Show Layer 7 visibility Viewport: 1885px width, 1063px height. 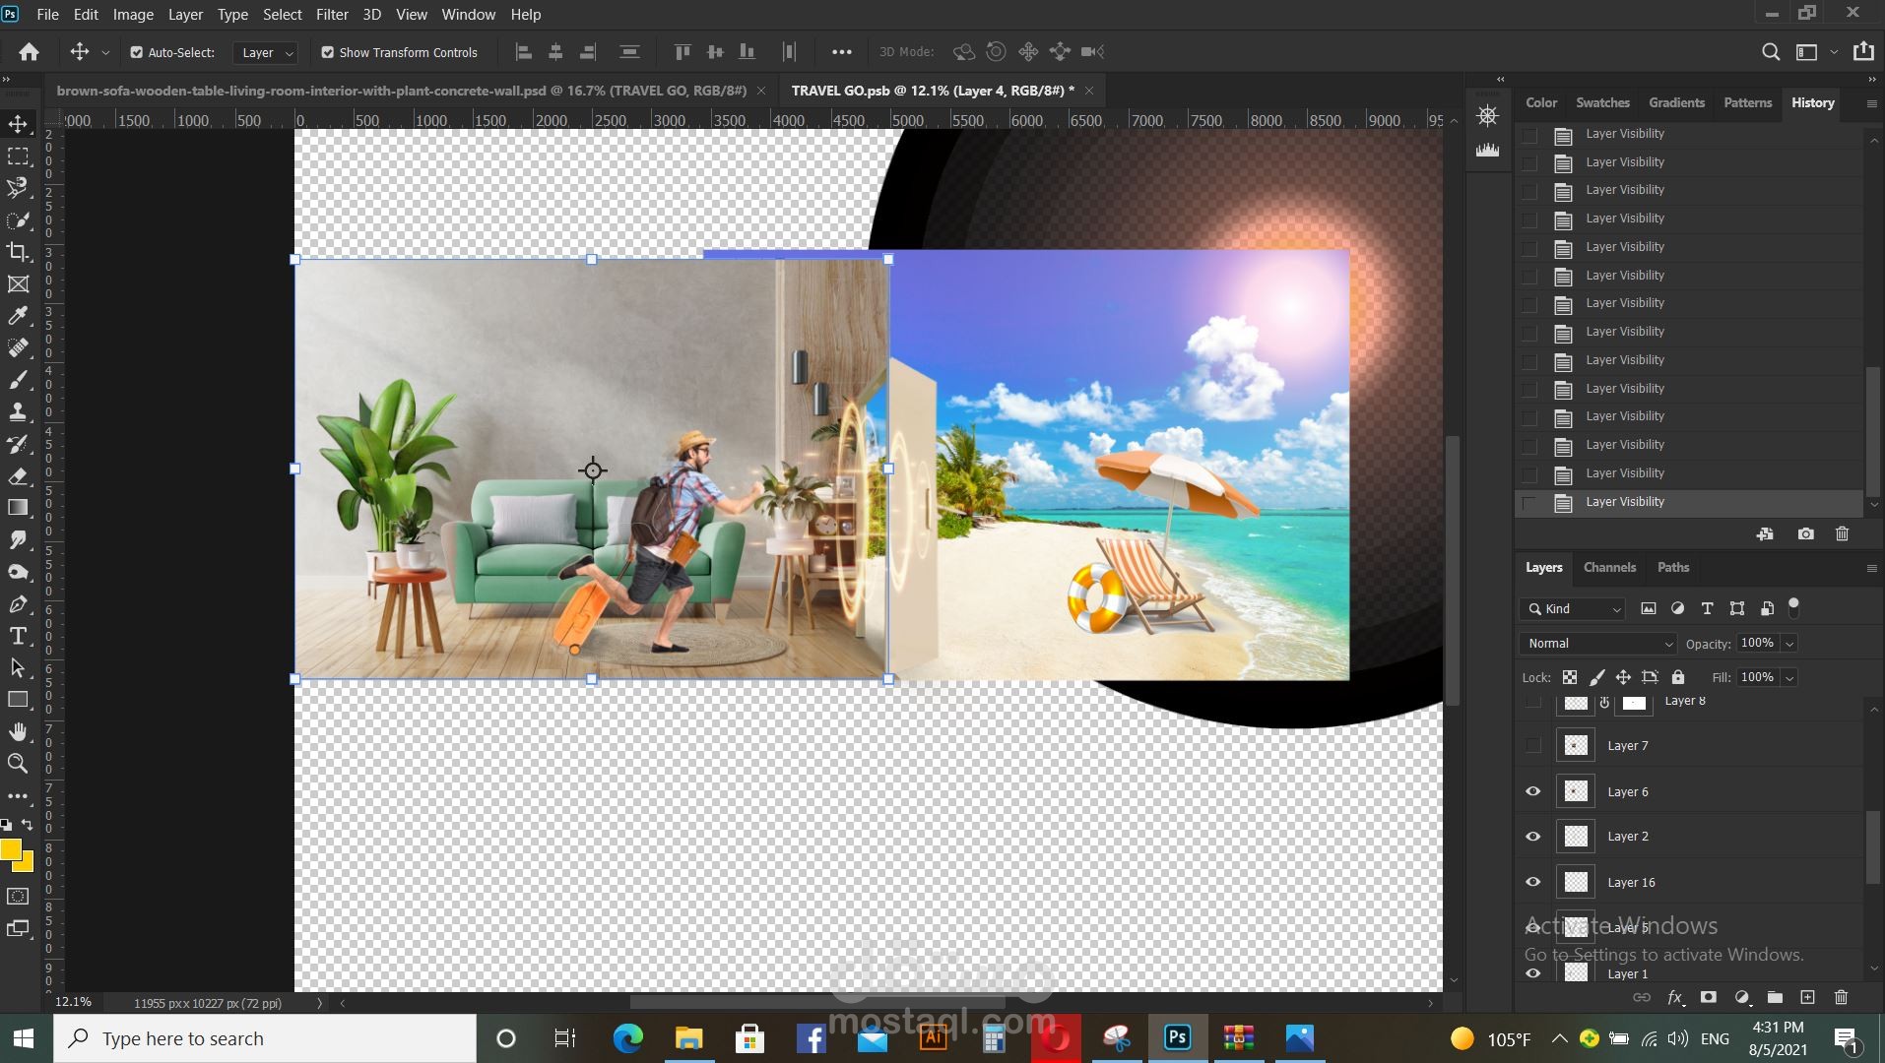(x=1532, y=746)
